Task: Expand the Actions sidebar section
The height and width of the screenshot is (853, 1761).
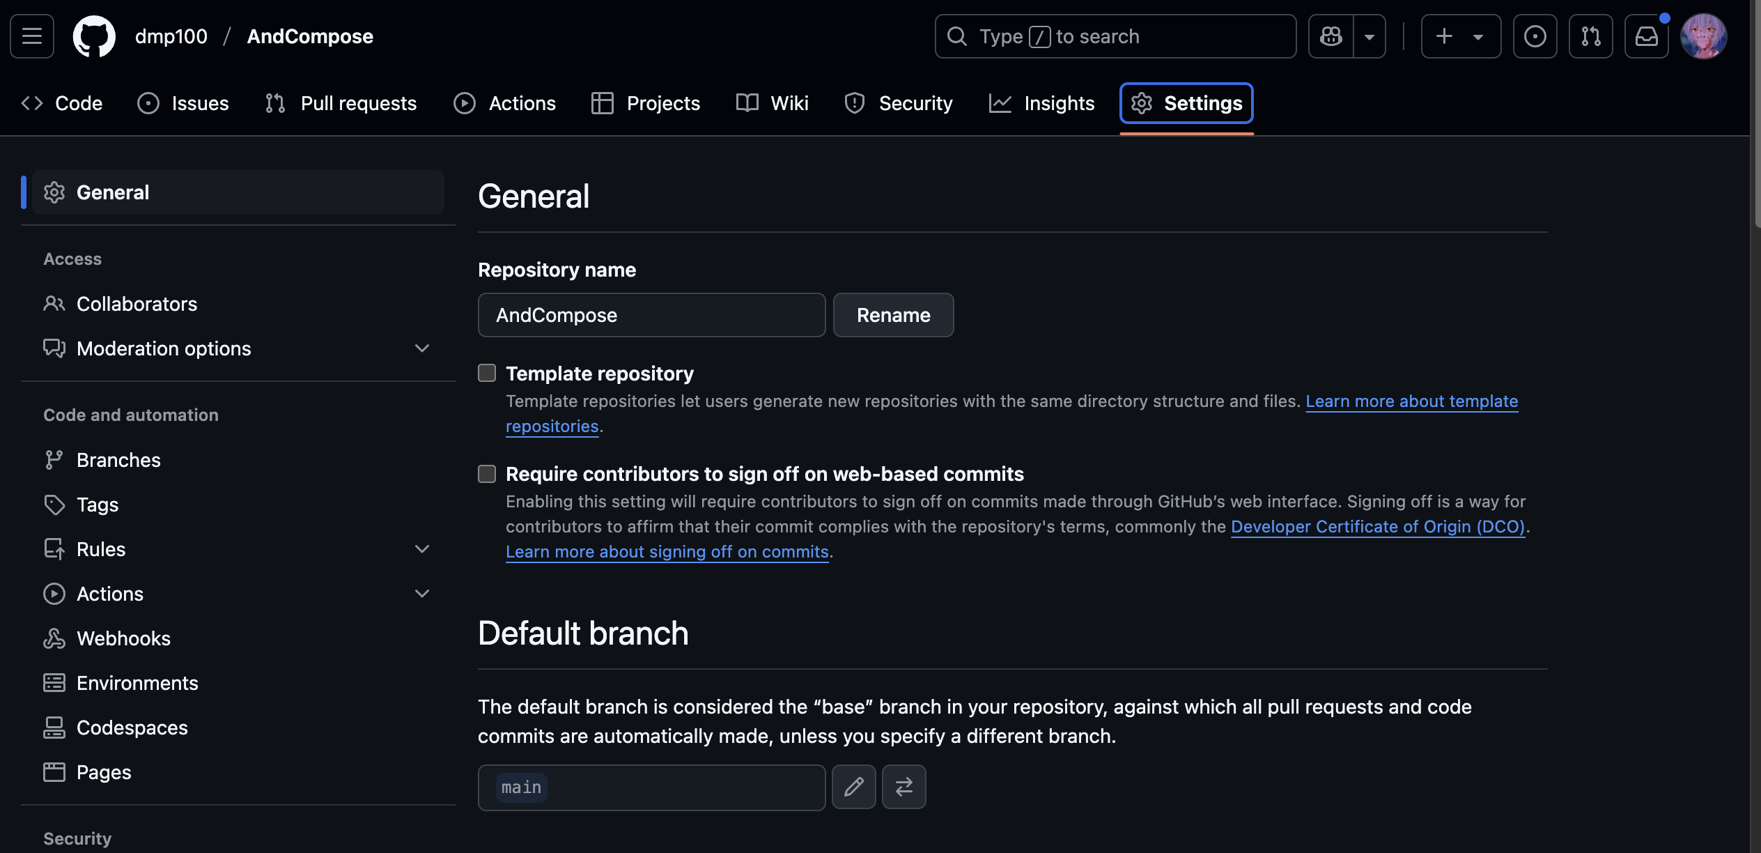Action: 421,594
